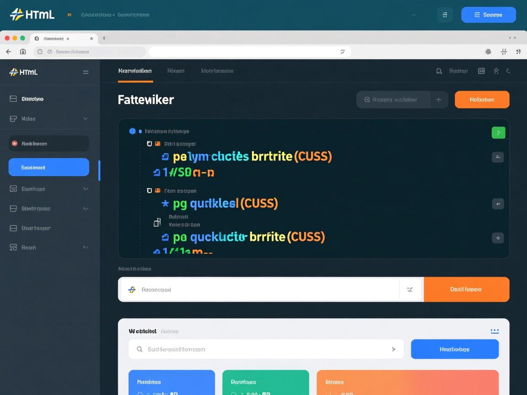Click the green card in the bottom panel
The width and height of the screenshot is (527, 395).
point(264,382)
